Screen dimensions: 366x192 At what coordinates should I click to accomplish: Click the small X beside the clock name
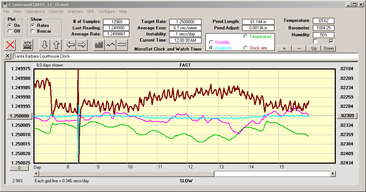click(x=8, y=56)
